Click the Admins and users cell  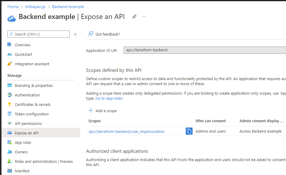pos(210,131)
